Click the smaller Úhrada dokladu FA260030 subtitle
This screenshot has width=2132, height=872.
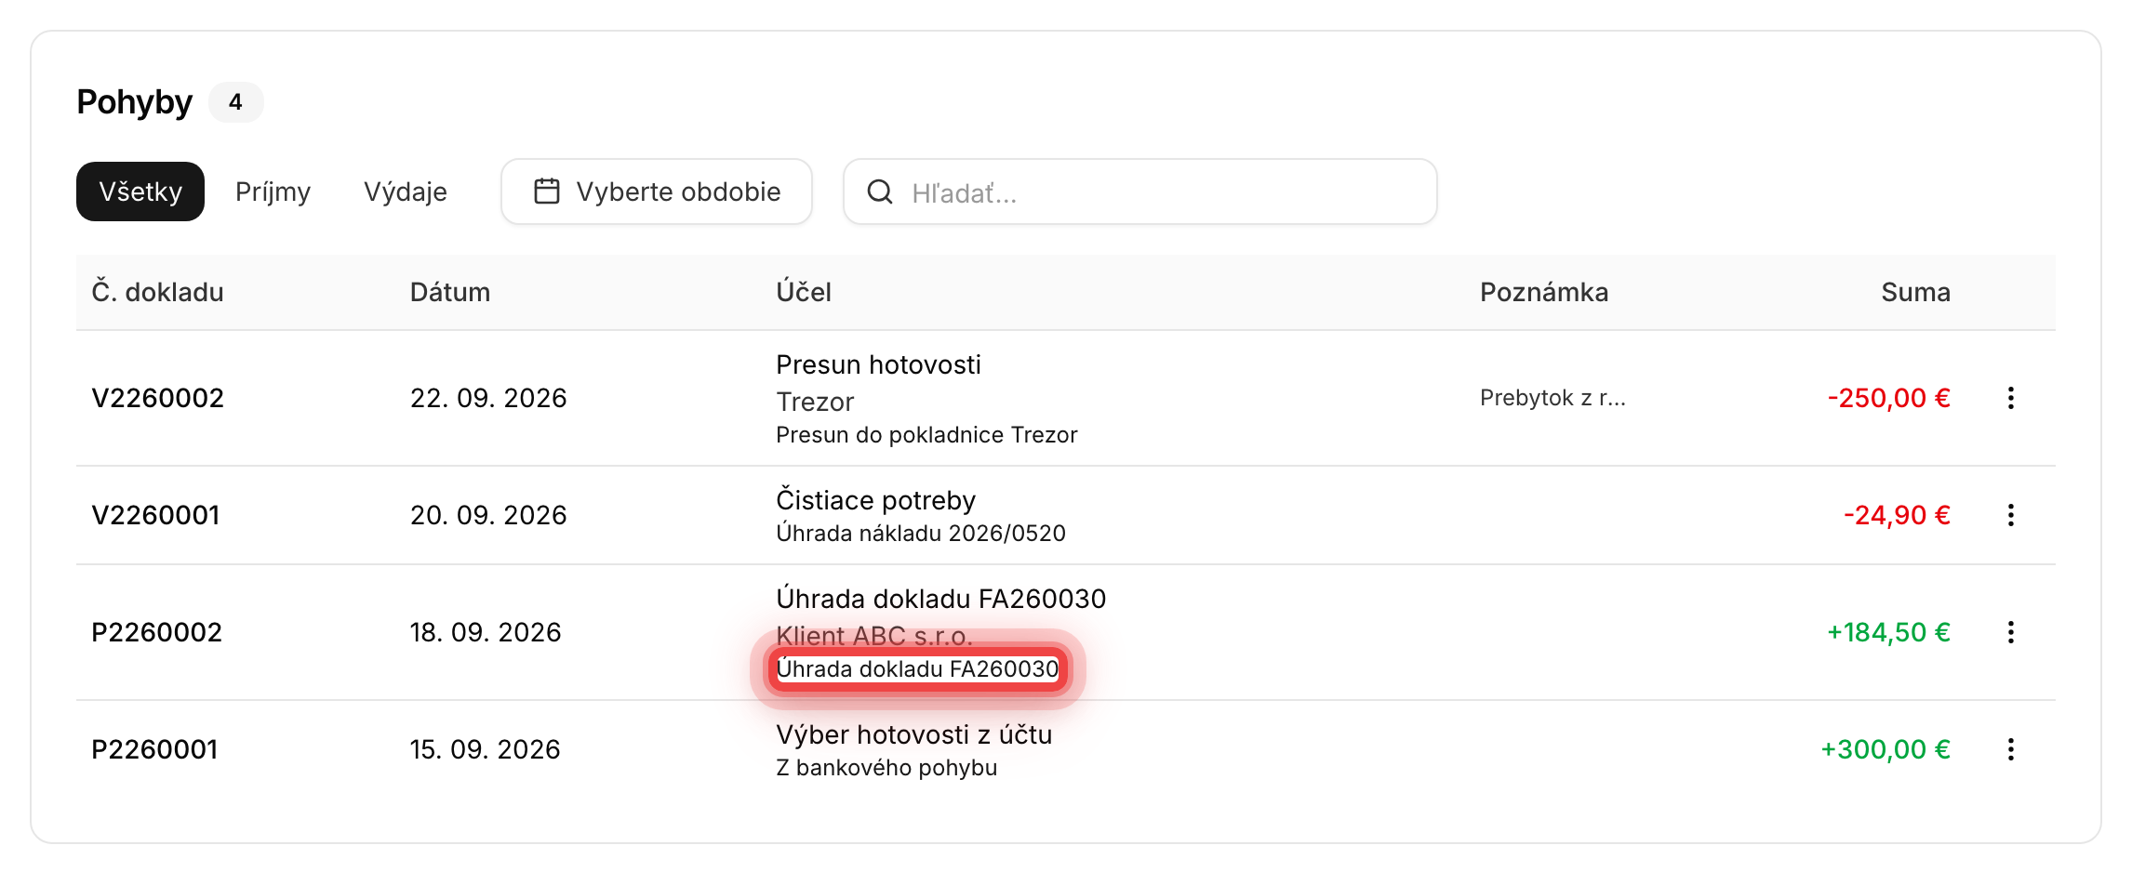coord(917,669)
